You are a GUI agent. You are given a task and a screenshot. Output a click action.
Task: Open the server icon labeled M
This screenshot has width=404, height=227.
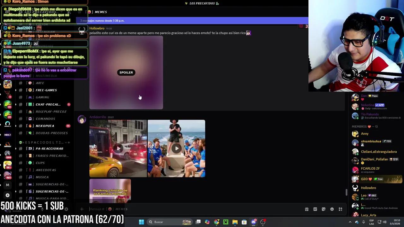tap(8, 185)
